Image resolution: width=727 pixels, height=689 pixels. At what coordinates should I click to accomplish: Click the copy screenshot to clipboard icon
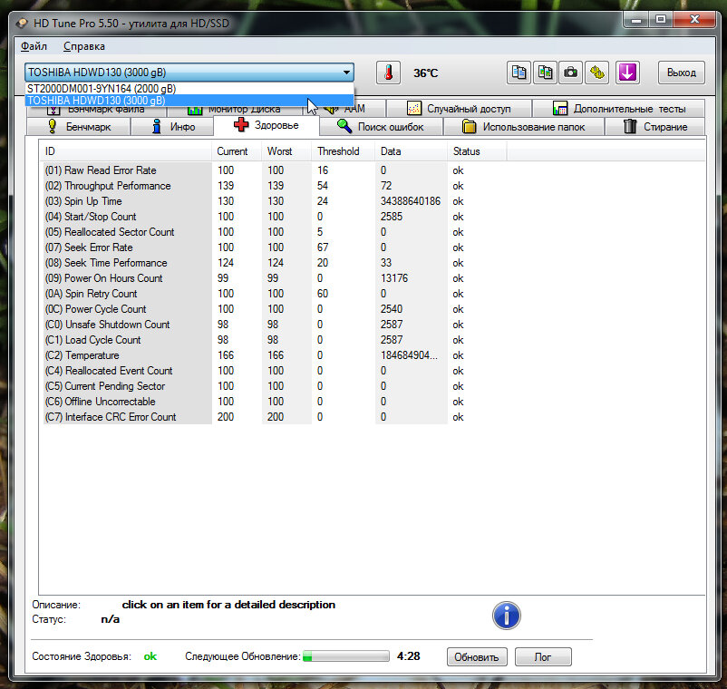pyautogui.click(x=545, y=73)
